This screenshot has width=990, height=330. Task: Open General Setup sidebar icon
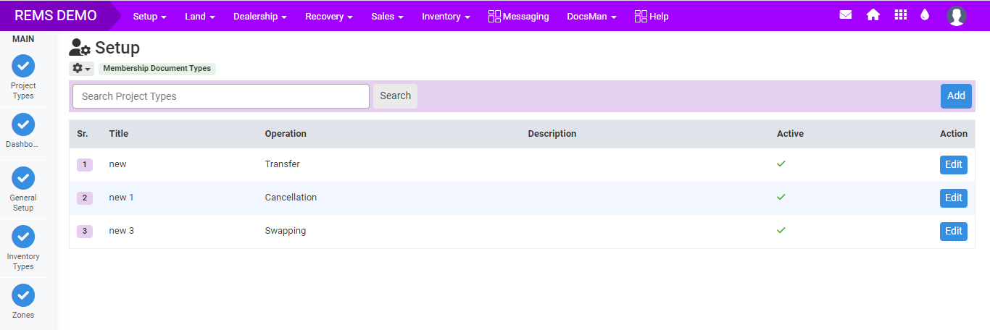[23, 178]
